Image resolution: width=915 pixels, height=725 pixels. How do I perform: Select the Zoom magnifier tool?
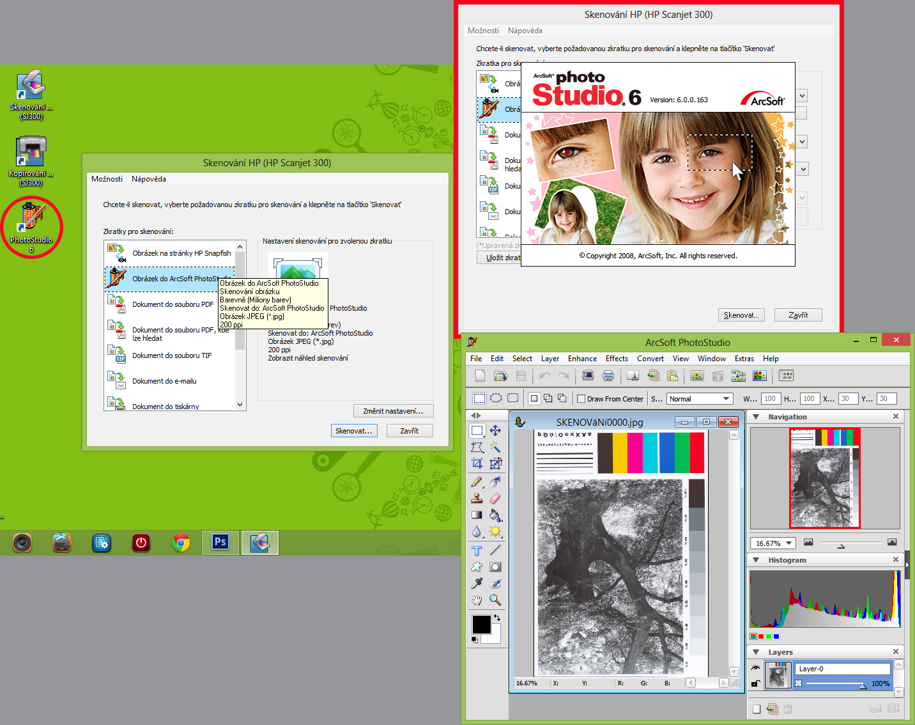(495, 600)
